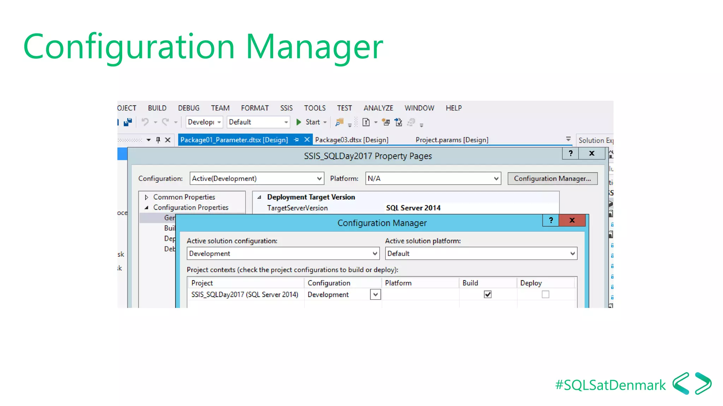The height and width of the screenshot is (406, 723).
Task: Pin the left tool window with pushpin icon
Action: [158, 140]
